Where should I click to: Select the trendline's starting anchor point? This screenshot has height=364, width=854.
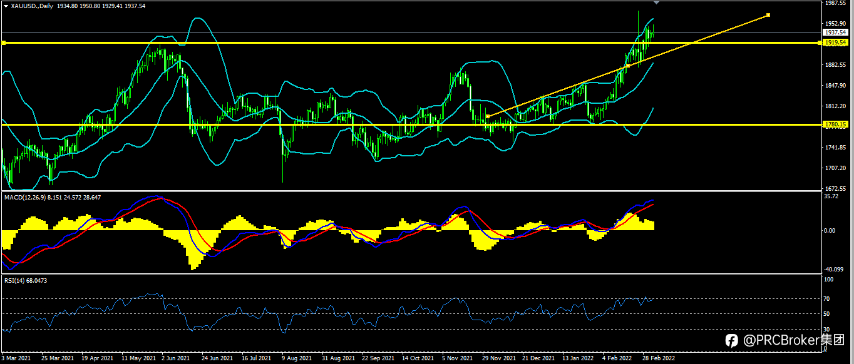click(x=488, y=116)
